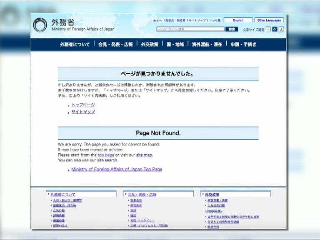Switch to the English version

tap(238, 20)
